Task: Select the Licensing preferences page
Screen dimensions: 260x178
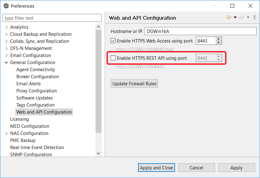Action: point(19,119)
